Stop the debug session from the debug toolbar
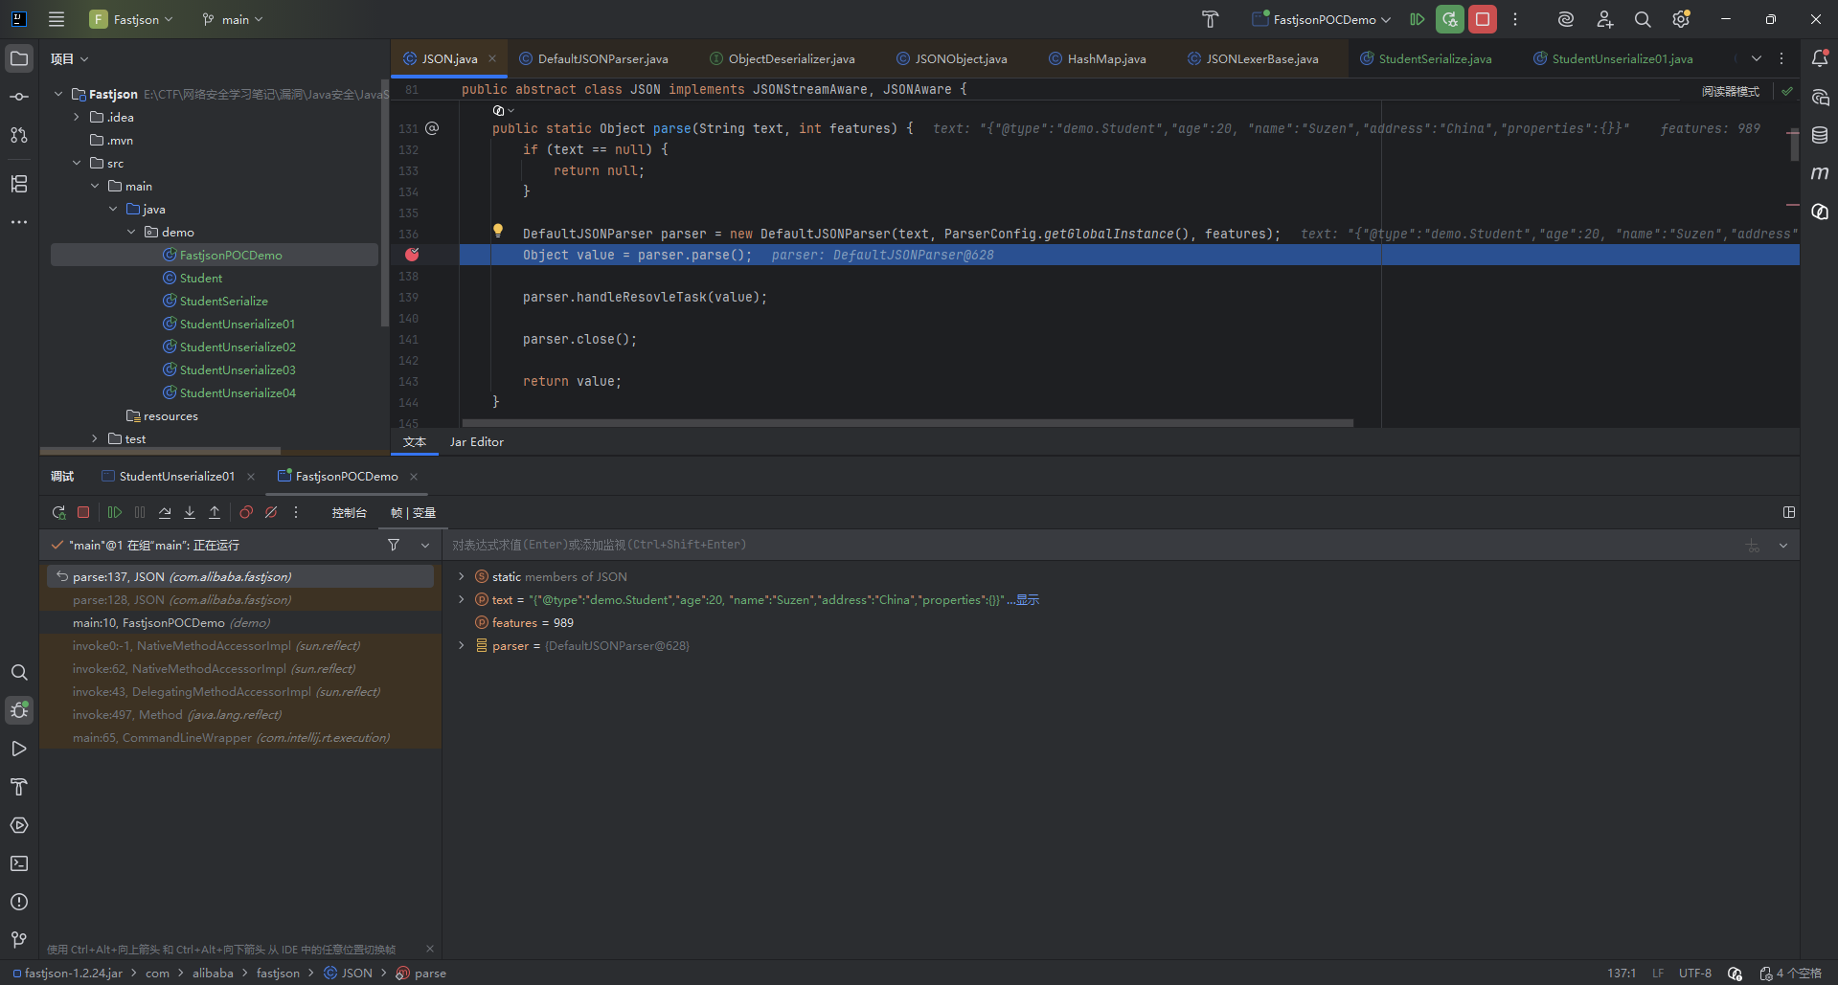 pos(83,513)
